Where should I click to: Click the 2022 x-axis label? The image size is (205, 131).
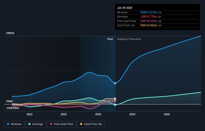(29, 114)
